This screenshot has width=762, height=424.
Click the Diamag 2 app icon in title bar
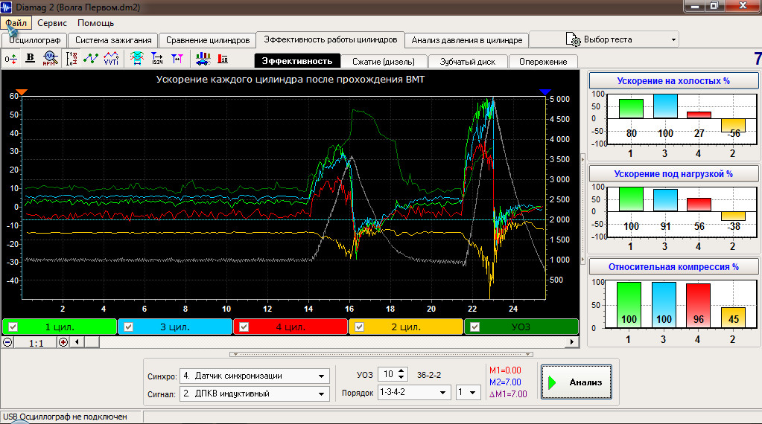tap(6, 7)
